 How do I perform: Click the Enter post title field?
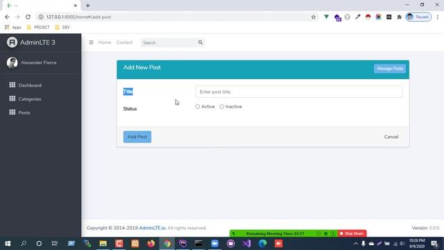click(x=299, y=92)
